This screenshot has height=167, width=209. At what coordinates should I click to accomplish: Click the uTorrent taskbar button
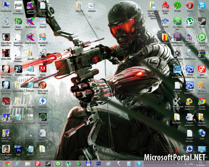(68, 164)
